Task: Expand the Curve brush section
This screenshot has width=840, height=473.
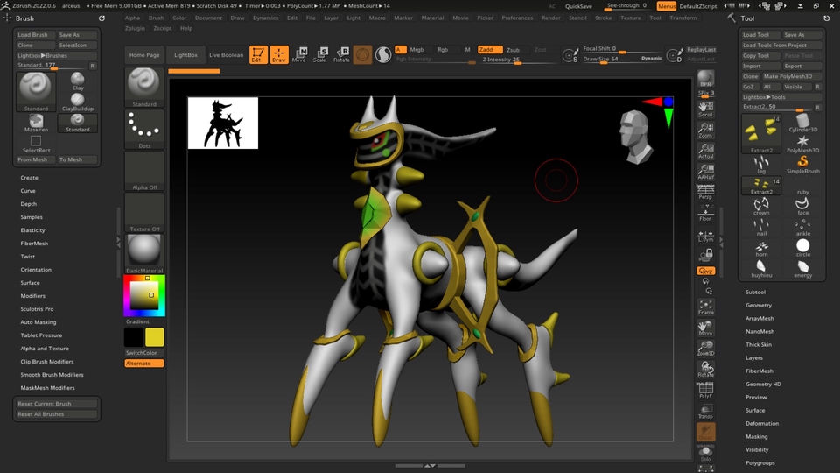Action: pos(28,191)
